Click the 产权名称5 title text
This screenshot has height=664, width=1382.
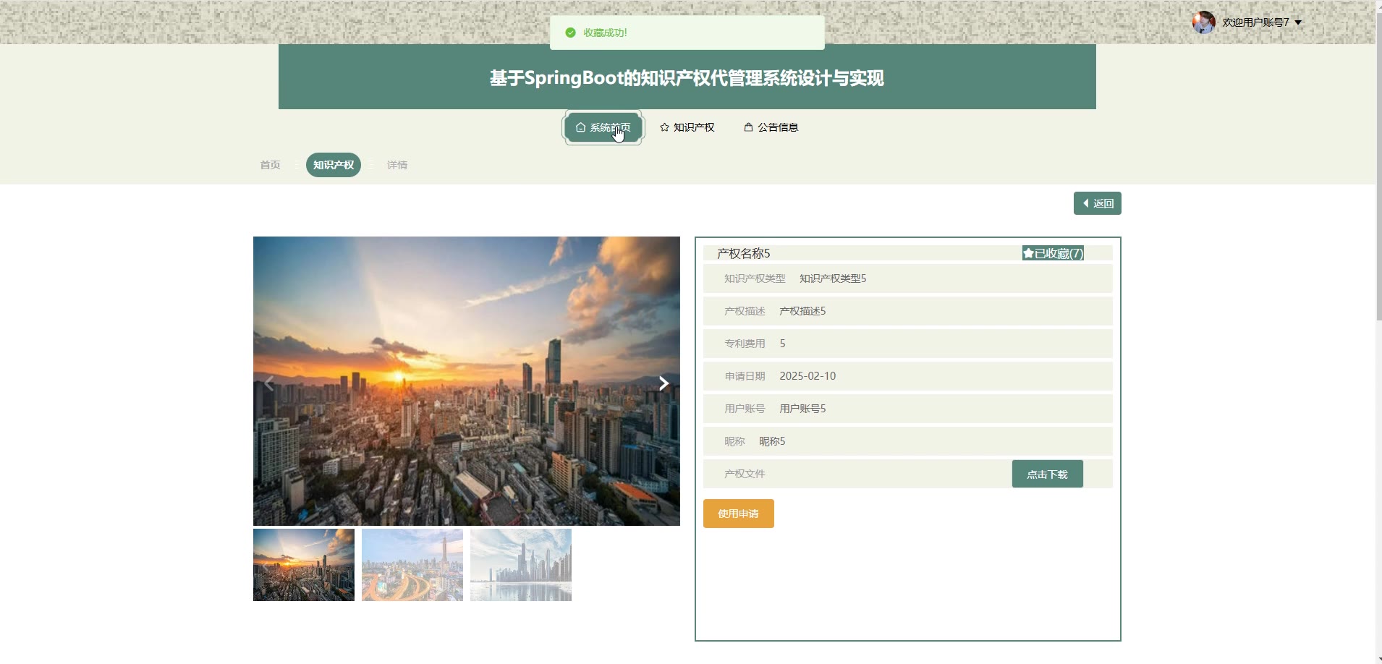point(743,253)
